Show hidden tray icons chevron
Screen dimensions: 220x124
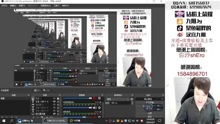106,121
